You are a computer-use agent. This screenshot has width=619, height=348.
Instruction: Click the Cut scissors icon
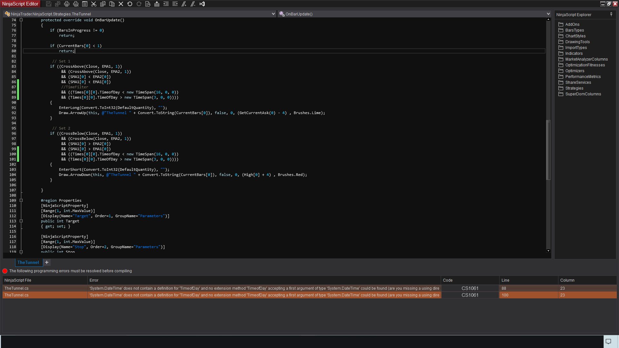coord(94,4)
